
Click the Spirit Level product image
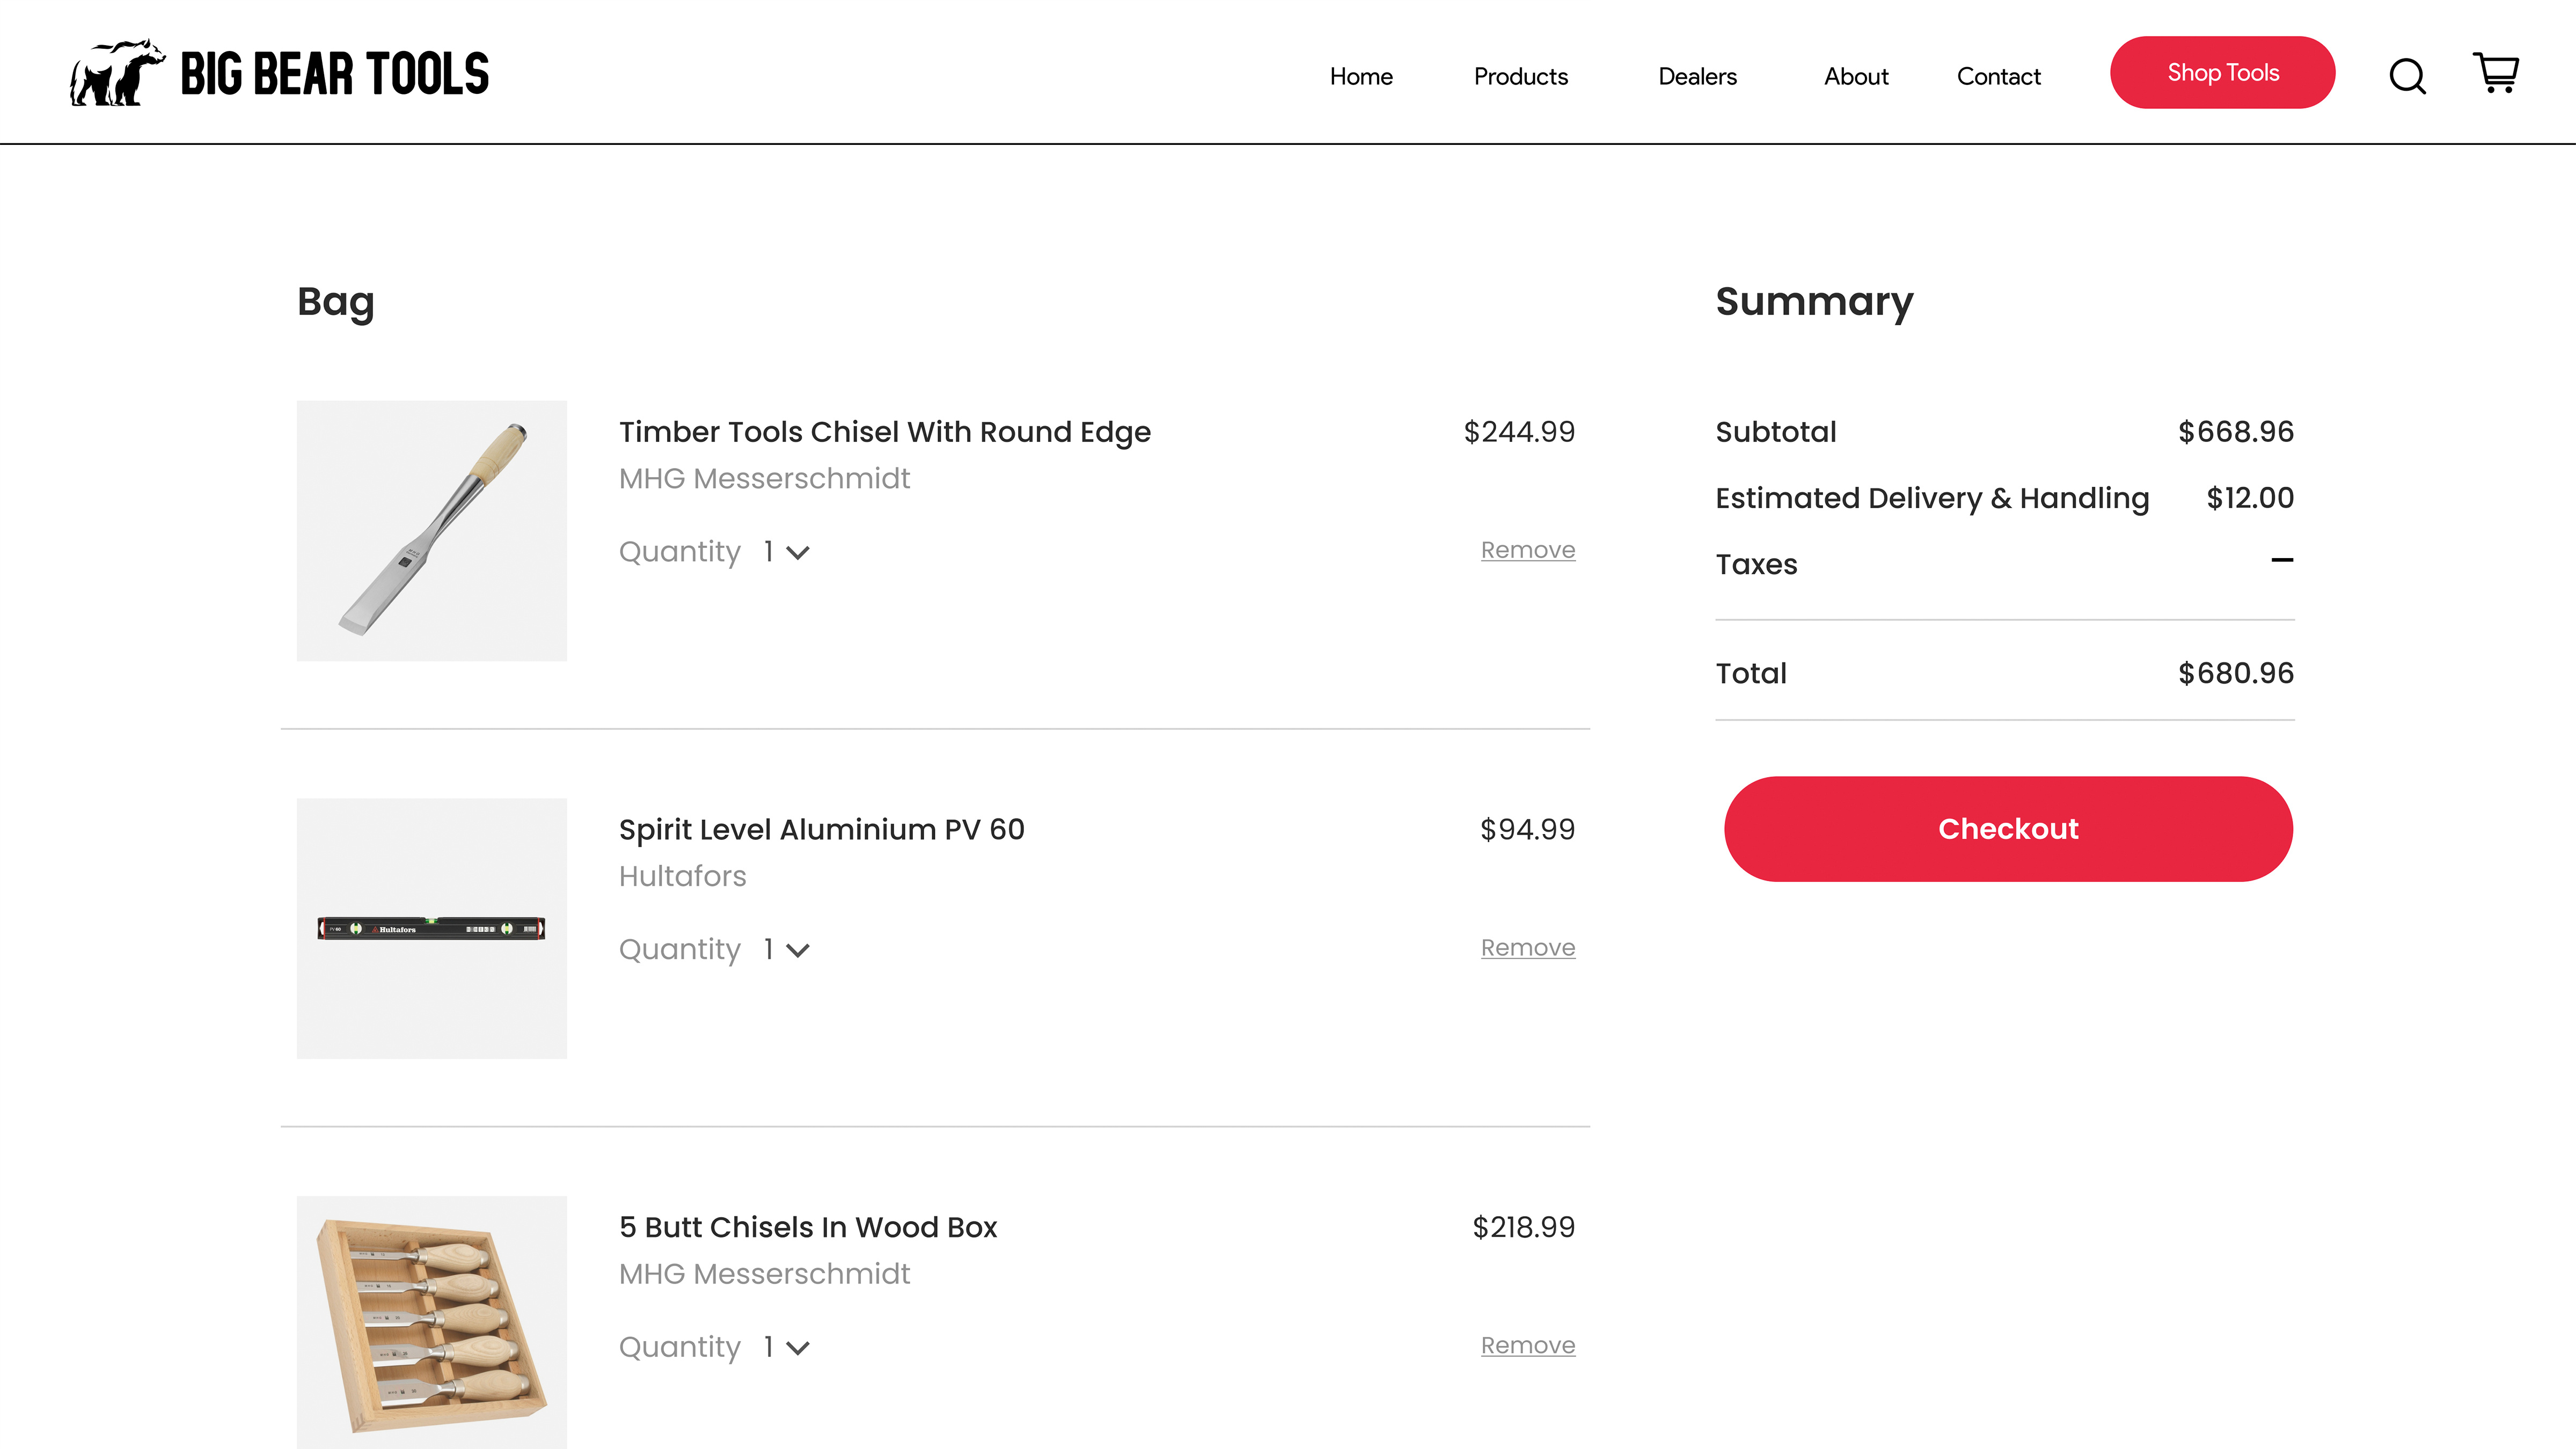pos(431,928)
